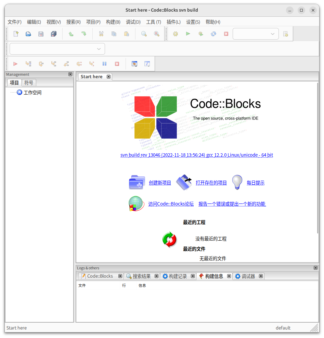Click the Debug/Continue red arrow icon

point(15,64)
